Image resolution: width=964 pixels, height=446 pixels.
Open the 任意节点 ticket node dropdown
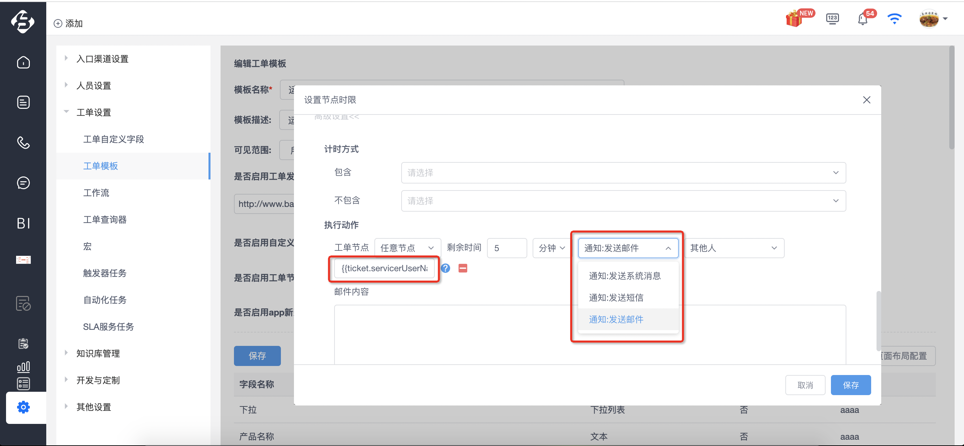[407, 248]
